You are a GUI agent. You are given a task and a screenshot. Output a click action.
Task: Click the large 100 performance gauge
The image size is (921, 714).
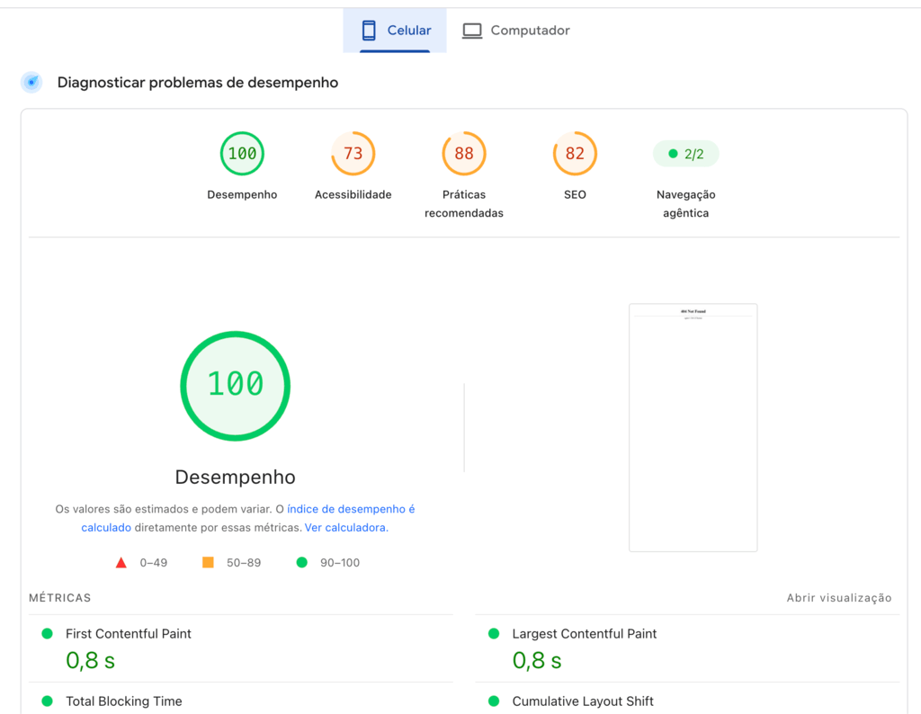(x=235, y=386)
